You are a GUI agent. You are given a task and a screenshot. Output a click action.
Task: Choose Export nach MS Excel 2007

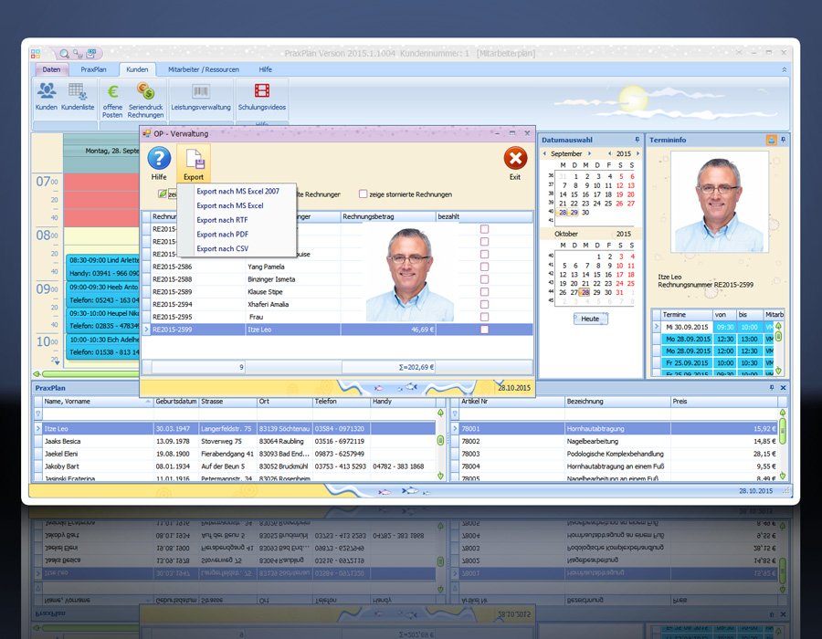click(238, 191)
